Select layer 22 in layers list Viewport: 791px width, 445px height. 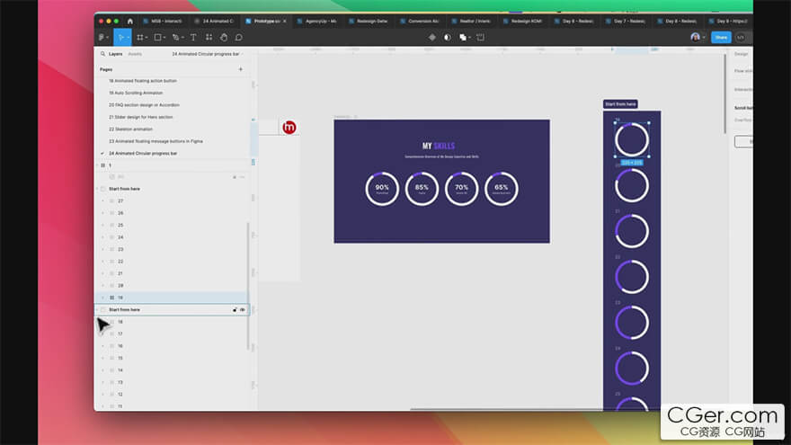[x=172, y=262]
